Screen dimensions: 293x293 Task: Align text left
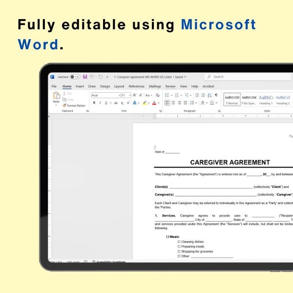coord(167,103)
